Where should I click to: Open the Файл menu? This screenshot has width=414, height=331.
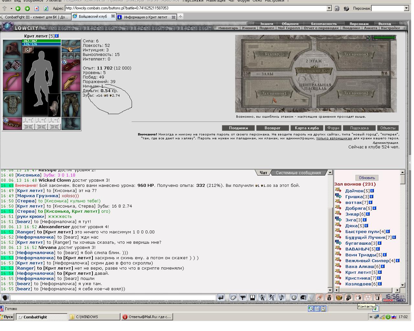[x=6, y=1]
